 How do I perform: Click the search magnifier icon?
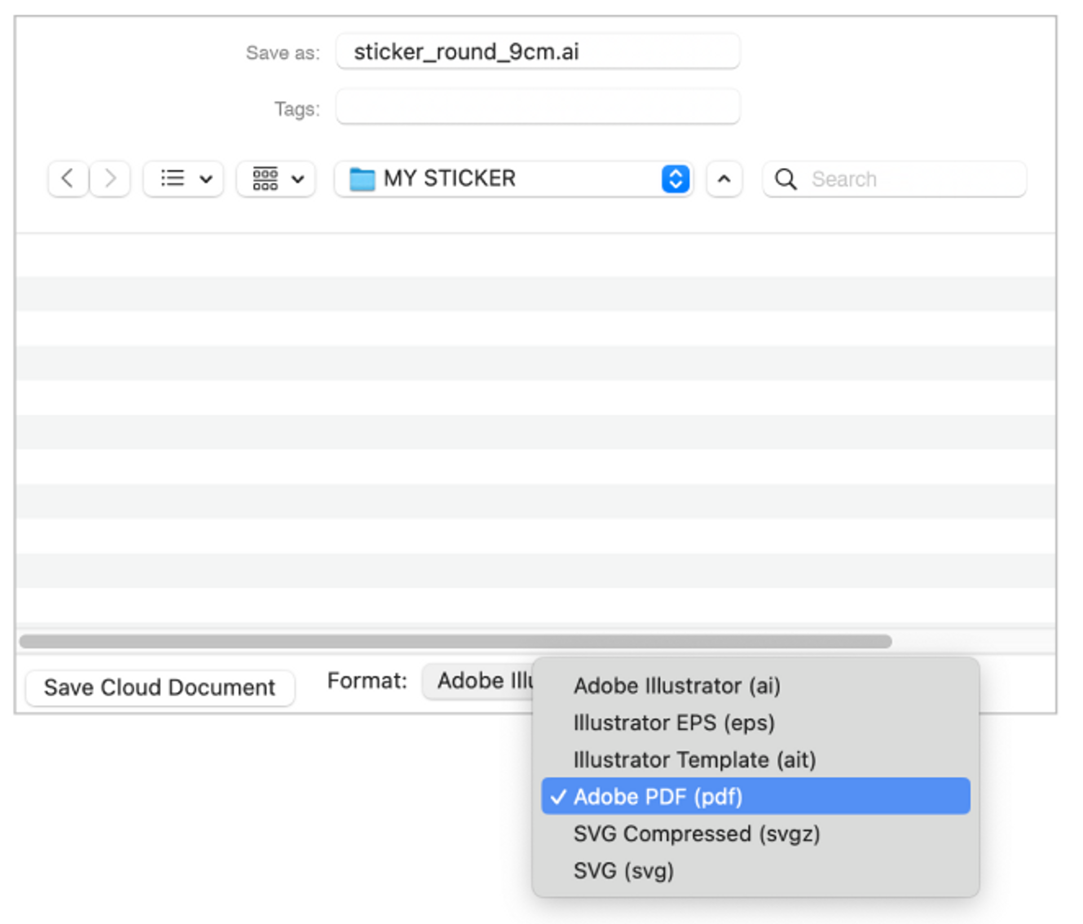tap(785, 179)
